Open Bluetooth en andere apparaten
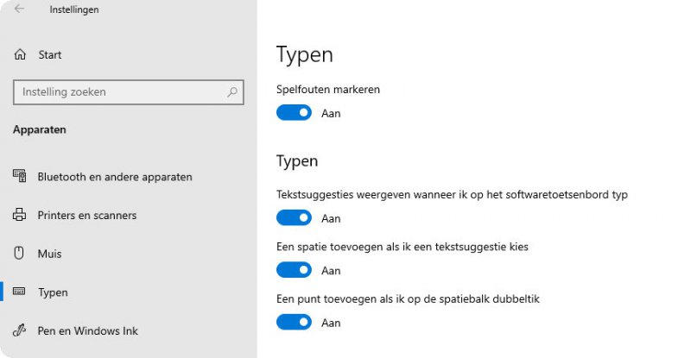Viewport: 691px width, 358px height. [115, 177]
